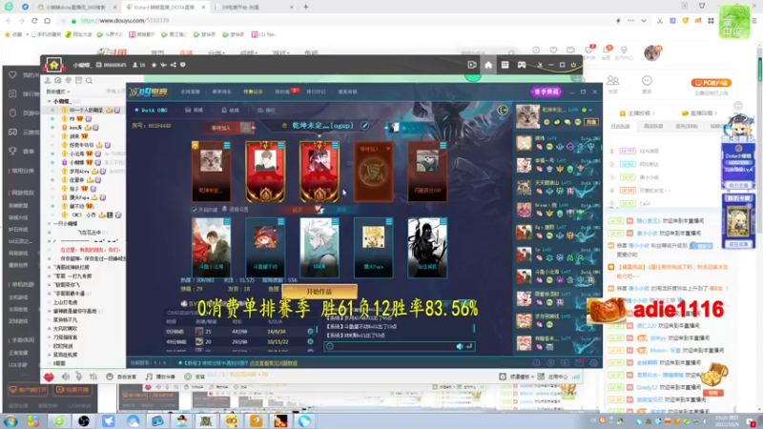
Task: Click the orange PC客户端 button on Douyu page
Action: 711,83
